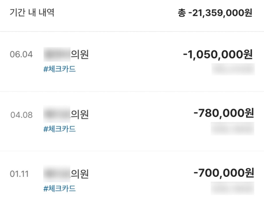
Task: Click the 의원 text in the 01.11 transaction
Action: coord(80,174)
